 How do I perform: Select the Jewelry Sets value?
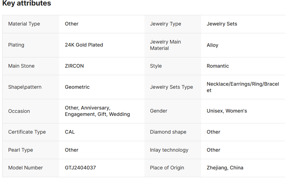222,24
